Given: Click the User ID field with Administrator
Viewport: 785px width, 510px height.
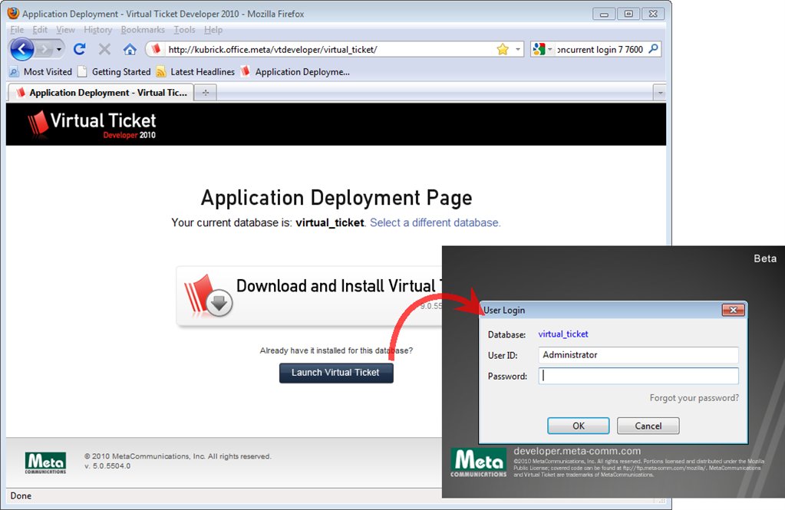Looking at the screenshot, I should (638, 355).
